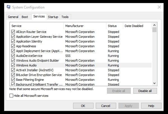Confirm with the OK button

click(83, 106)
